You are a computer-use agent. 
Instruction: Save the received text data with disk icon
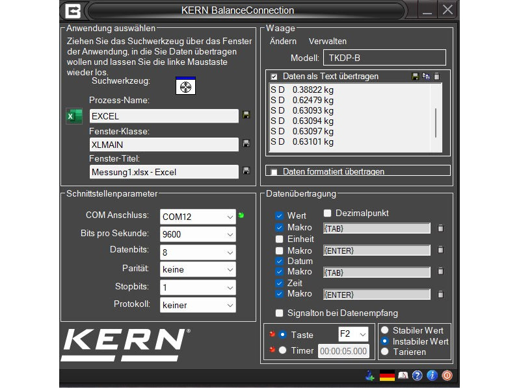click(415, 77)
